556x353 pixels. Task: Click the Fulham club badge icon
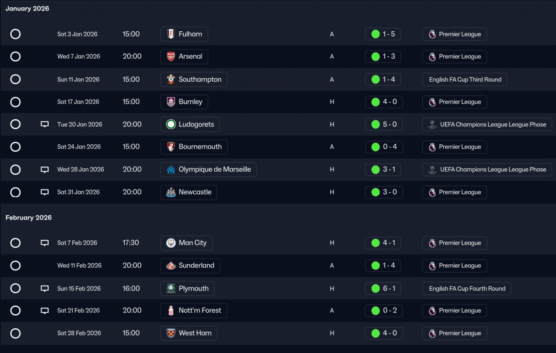[x=171, y=34]
